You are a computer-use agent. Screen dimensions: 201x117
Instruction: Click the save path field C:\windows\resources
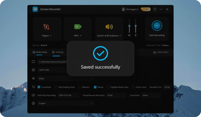click(x=52, y=62)
